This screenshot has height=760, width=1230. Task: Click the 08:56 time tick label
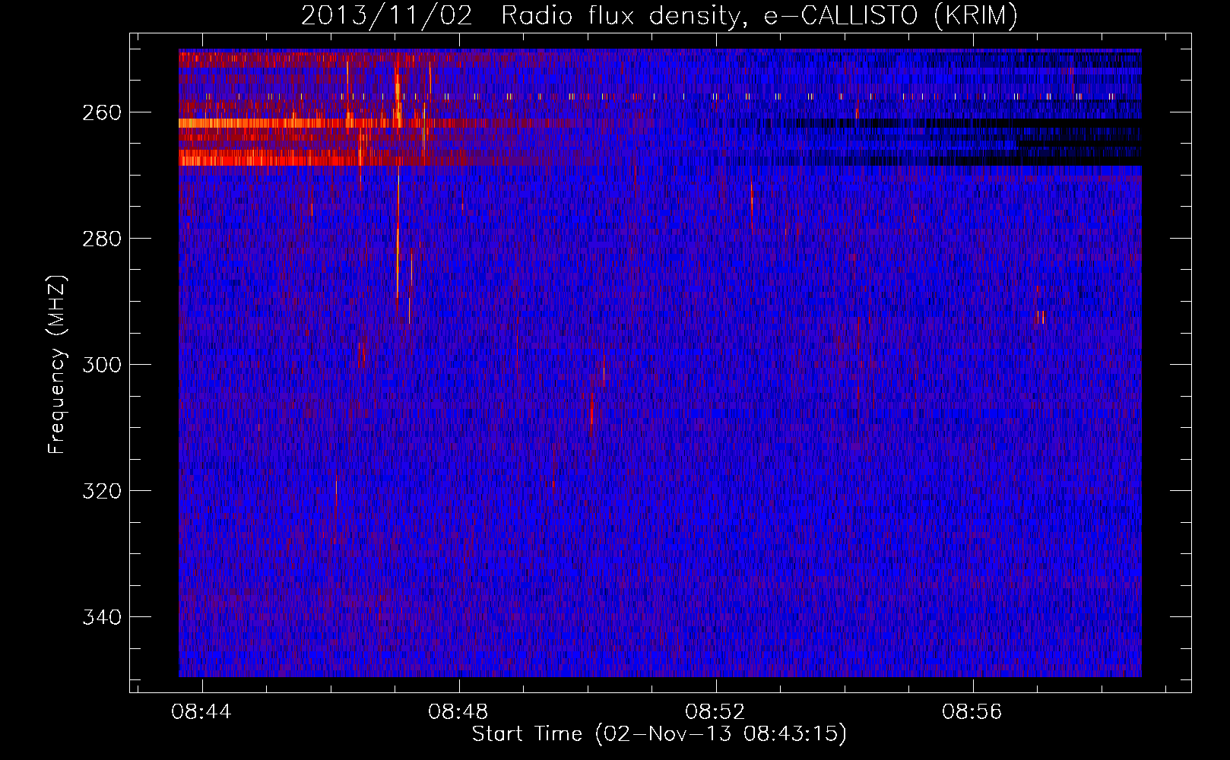tap(972, 712)
